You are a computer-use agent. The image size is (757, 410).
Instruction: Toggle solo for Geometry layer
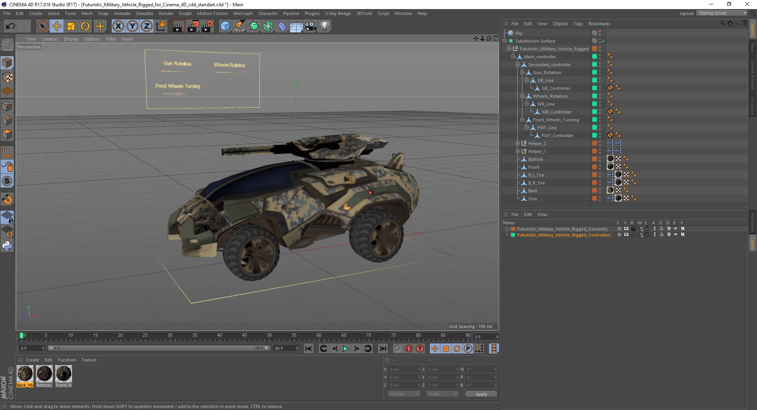[x=619, y=229]
